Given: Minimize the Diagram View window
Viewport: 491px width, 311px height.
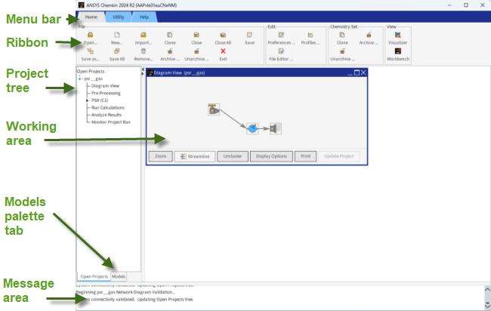Looking at the screenshot, I should (x=350, y=73).
